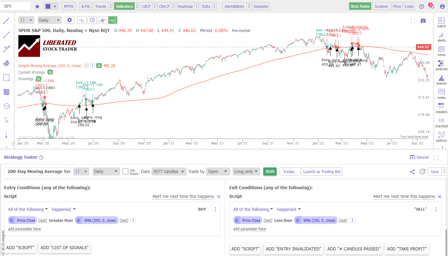Enable the ext. hours checkbox

pyautogui.click(x=125, y=171)
